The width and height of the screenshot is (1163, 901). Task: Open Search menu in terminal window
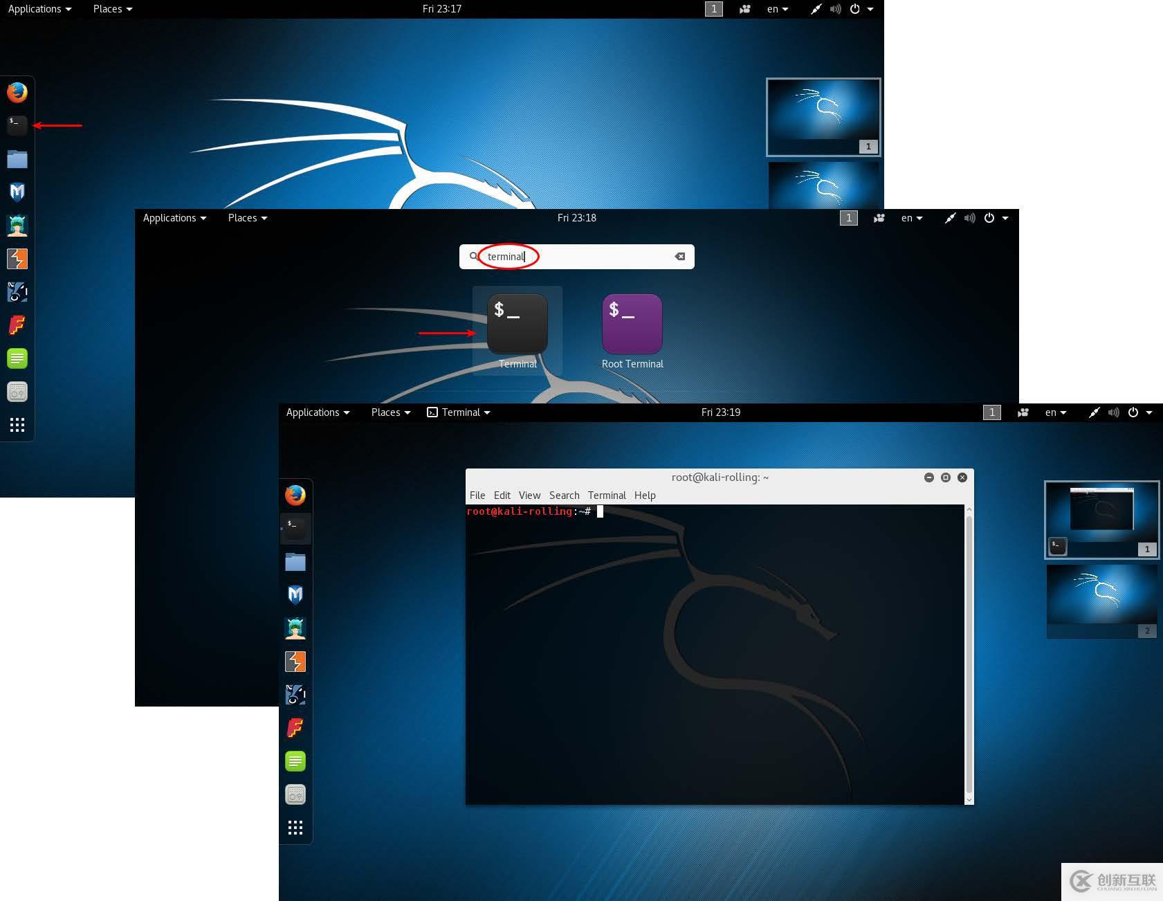(x=565, y=495)
